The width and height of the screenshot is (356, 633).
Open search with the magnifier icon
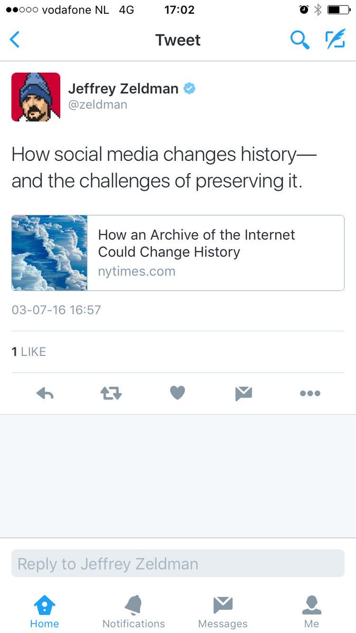click(300, 40)
